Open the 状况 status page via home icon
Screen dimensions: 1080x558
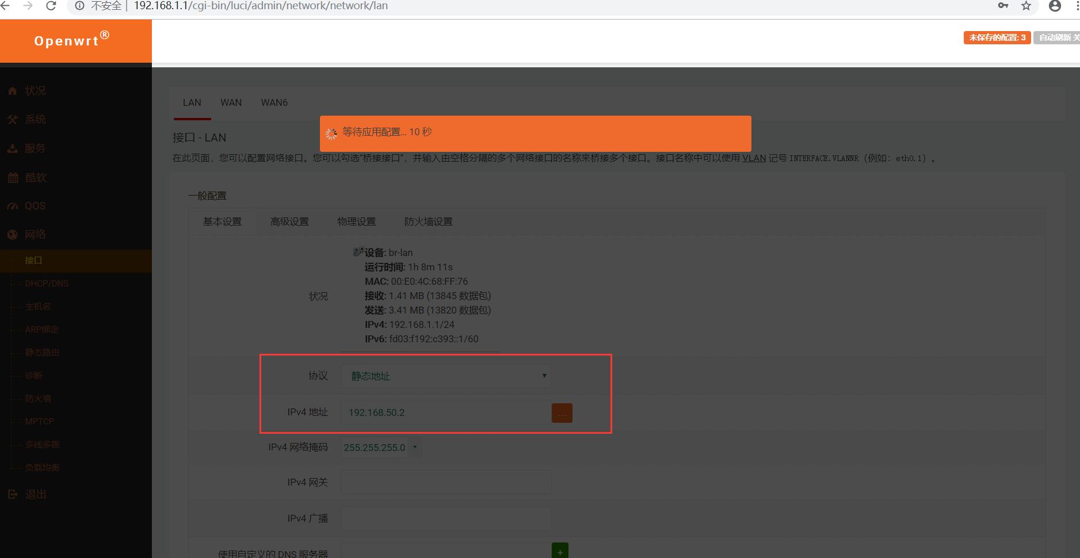(x=13, y=90)
